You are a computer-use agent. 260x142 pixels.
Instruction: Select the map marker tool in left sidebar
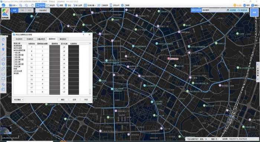pyautogui.click(x=3, y=49)
